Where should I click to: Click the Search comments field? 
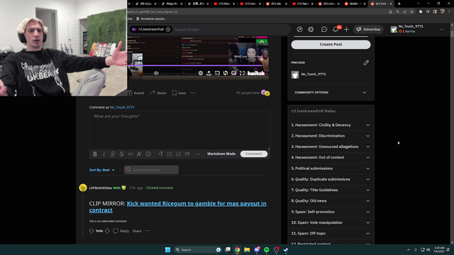(x=151, y=170)
